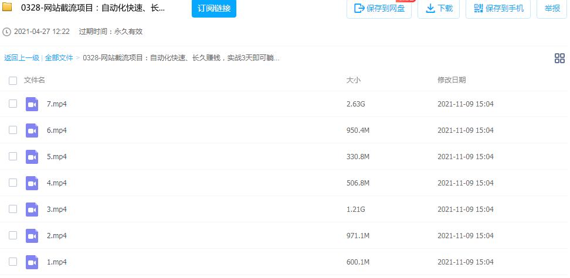Click the 保存到网盘 button
570x278 pixels.
click(x=379, y=9)
